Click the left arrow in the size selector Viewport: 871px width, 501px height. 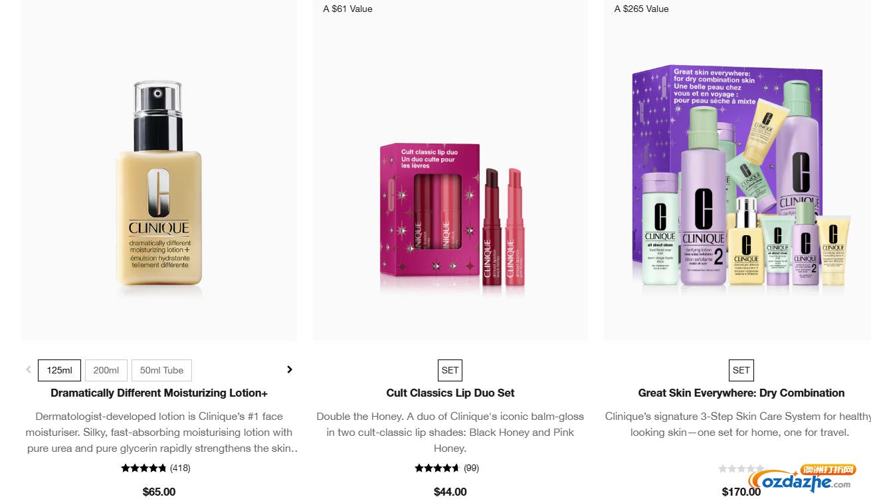[x=29, y=369]
